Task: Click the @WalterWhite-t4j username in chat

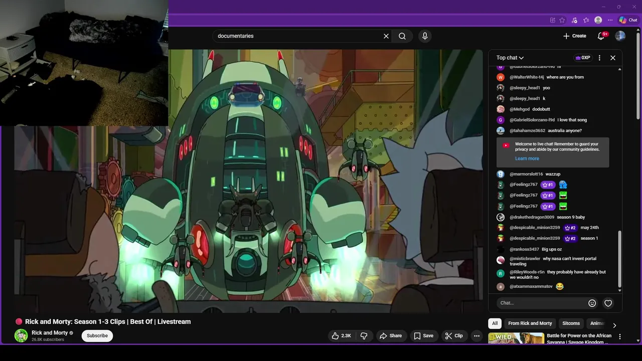Action: pyautogui.click(x=527, y=77)
